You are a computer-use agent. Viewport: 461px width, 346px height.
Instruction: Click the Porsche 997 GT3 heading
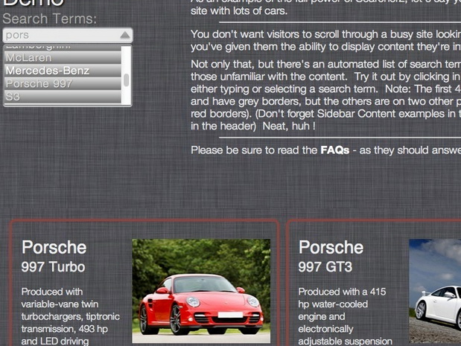click(x=331, y=247)
